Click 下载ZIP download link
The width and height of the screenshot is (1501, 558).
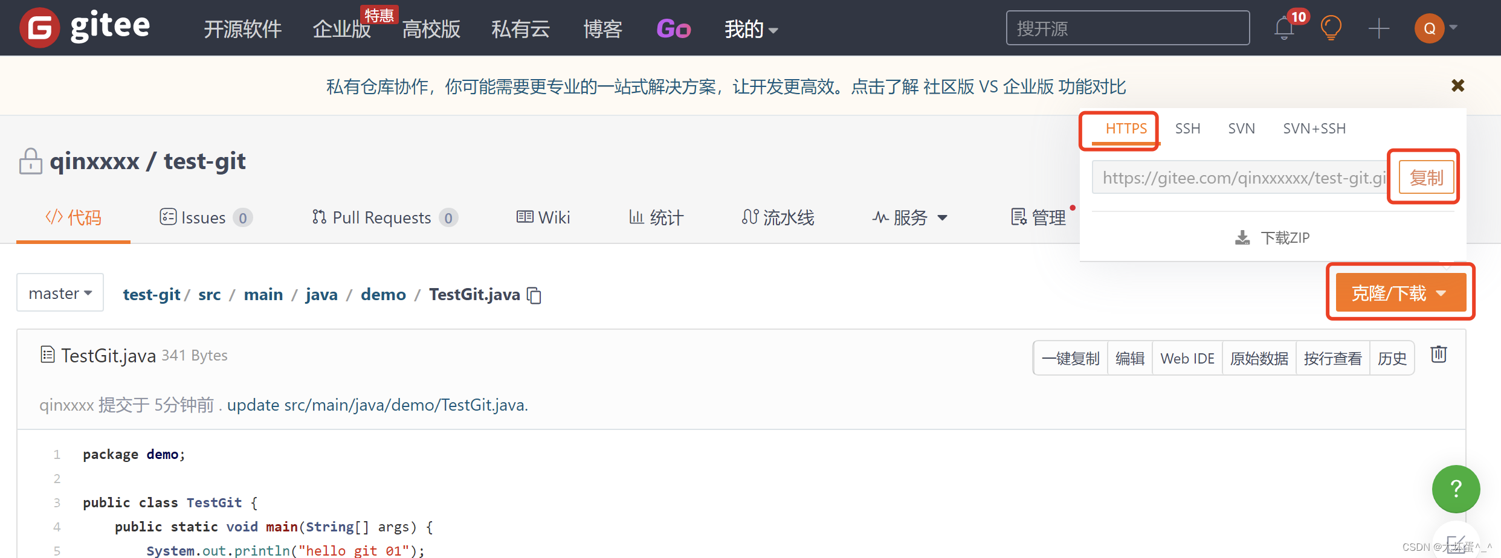tap(1272, 238)
